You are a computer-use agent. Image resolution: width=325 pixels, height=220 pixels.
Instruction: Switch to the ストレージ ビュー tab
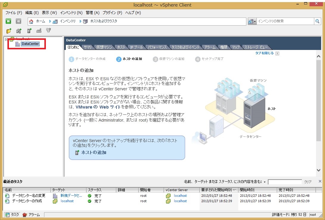pos(256,47)
